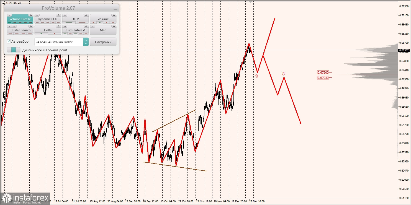Select red-dot segment under Delta button
Image resolution: width=411 pixels, height=205 pixels.
(54, 33)
